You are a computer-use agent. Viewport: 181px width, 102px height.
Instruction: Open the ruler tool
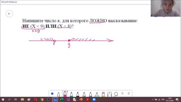click(109, 94)
